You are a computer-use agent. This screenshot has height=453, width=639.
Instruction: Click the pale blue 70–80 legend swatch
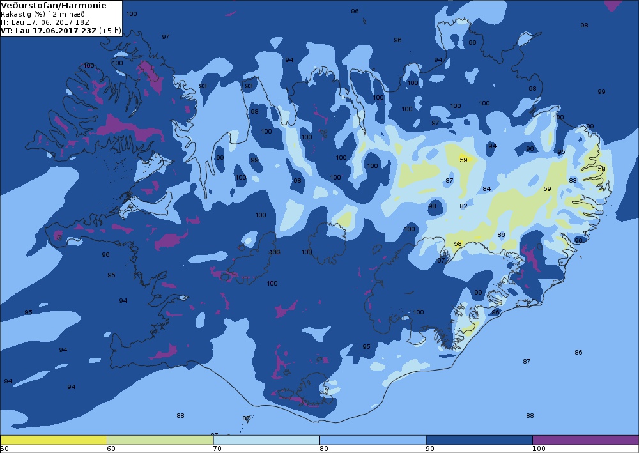point(266,440)
